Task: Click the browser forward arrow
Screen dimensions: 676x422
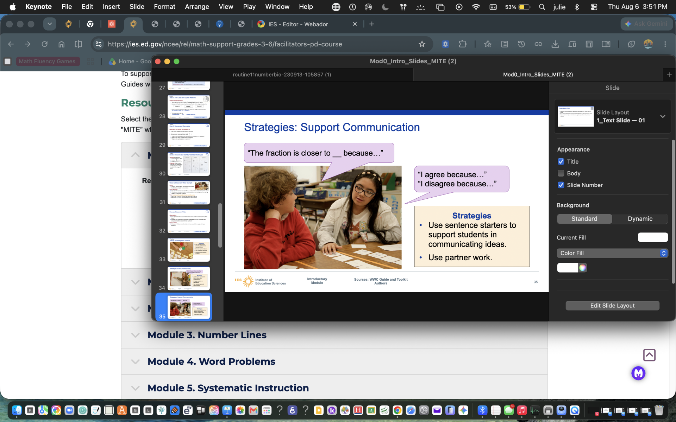Action: coord(27,44)
